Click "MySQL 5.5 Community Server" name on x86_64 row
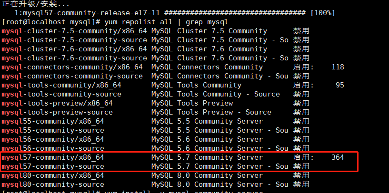 [x=207, y=121]
